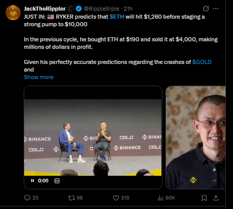Toggle closed captions on the video
The image size is (233, 209).
[x=57, y=181]
